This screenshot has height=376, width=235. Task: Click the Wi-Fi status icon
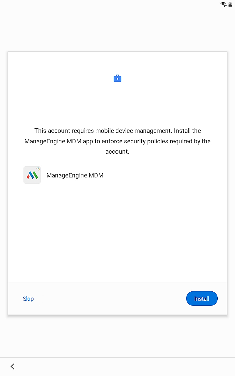pyautogui.click(x=224, y=4)
